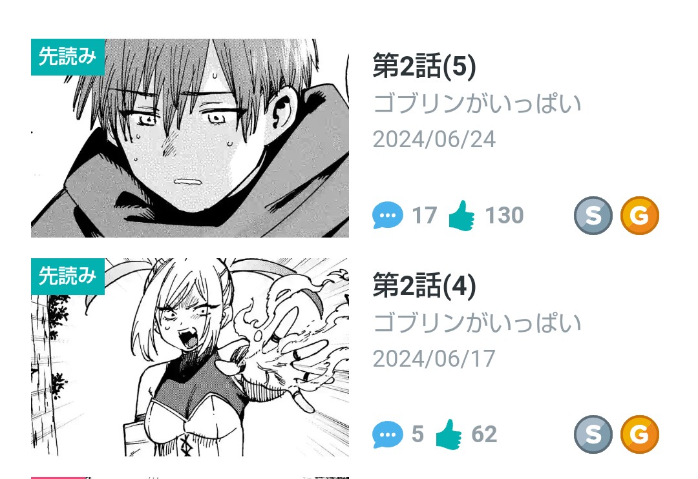Tap the thumbs-up icon on 第2話(4)
This screenshot has height=479, width=698.
pyautogui.click(x=449, y=434)
